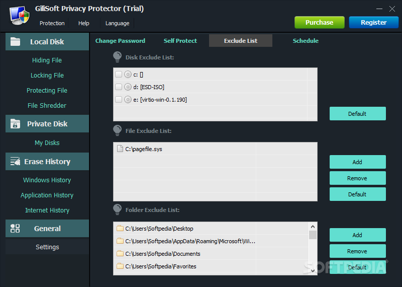Image resolution: width=402 pixels, height=287 pixels.
Task: Click lightbulb icon beside Folder Exclude List
Action: [117, 209]
